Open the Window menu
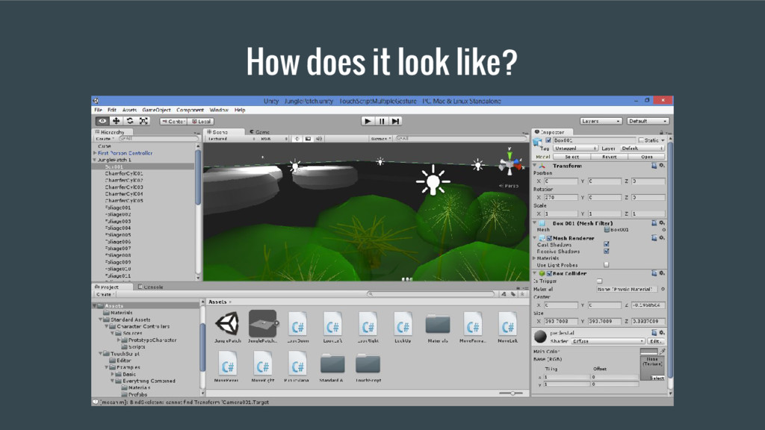 point(219,110)
